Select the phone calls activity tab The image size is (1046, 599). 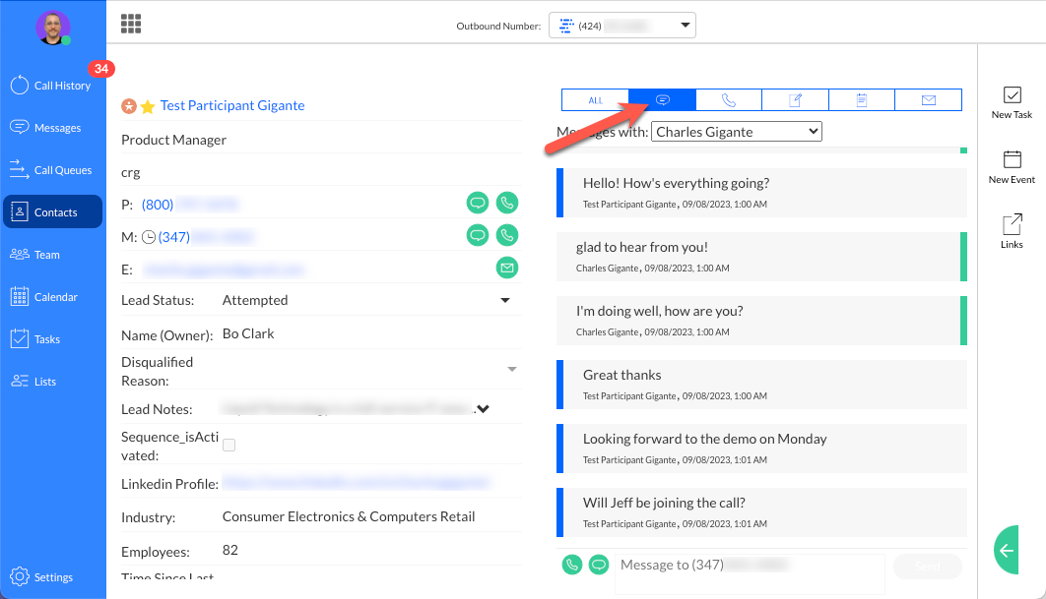[729, 100]
